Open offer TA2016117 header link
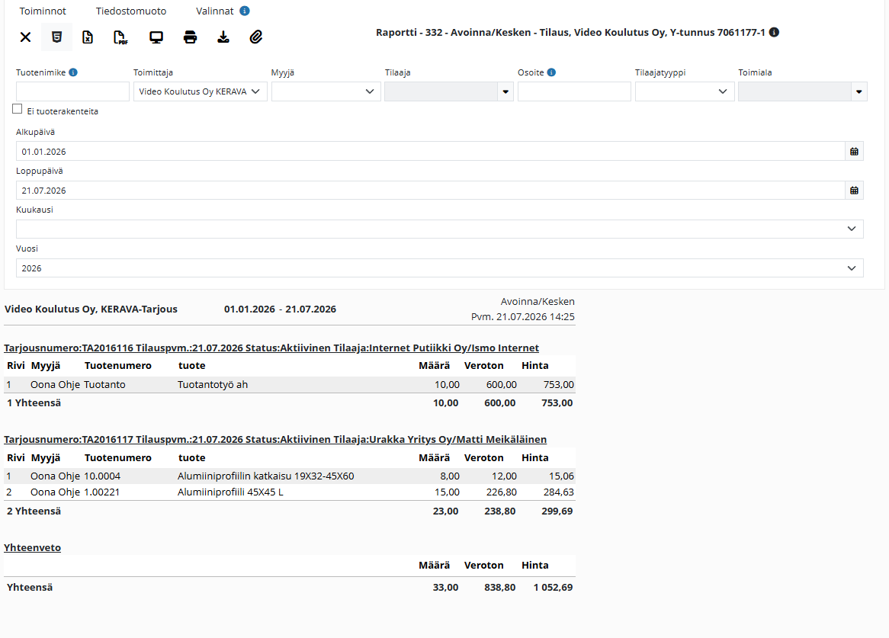Image resolution: width=889 pixels, height=638 pixels. click(x=275, y=439)
